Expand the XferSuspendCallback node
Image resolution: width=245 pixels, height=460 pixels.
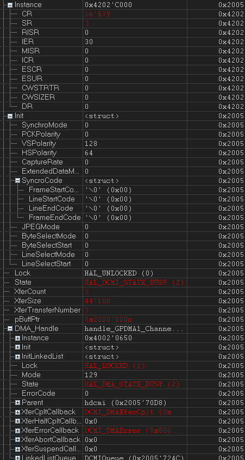point(17,449)
